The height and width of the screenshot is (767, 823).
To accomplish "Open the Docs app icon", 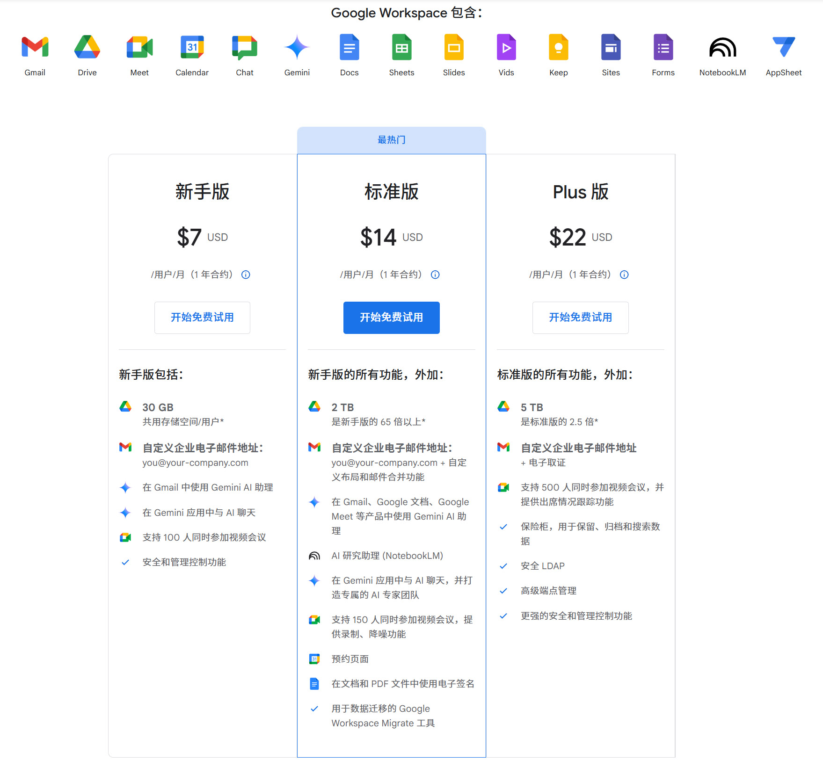I will [x=350, y=47].
